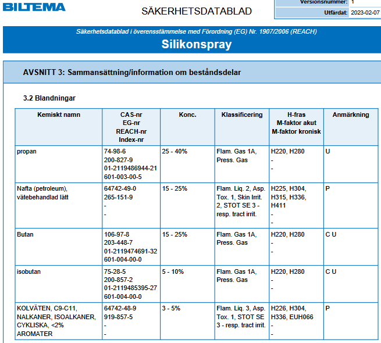Click the Utfärdat date 2023-02-07
The width and height of the screenshot is (381, 343).
tap(365, 13)
